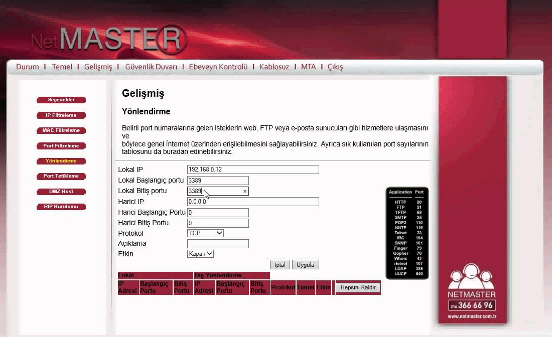552x337 pixels.
Task: Navigate to the Kablosuz section
Action: pos(274,67)
